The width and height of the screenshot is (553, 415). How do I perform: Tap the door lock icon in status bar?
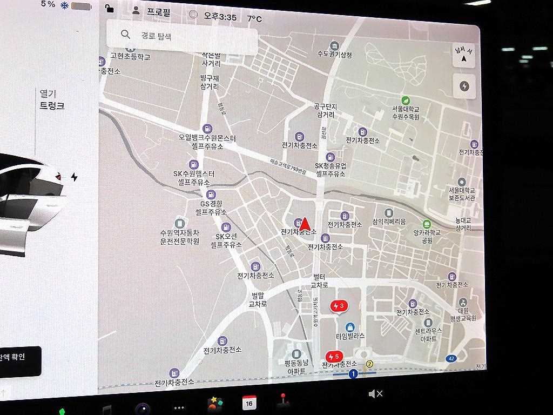(110, 8)
